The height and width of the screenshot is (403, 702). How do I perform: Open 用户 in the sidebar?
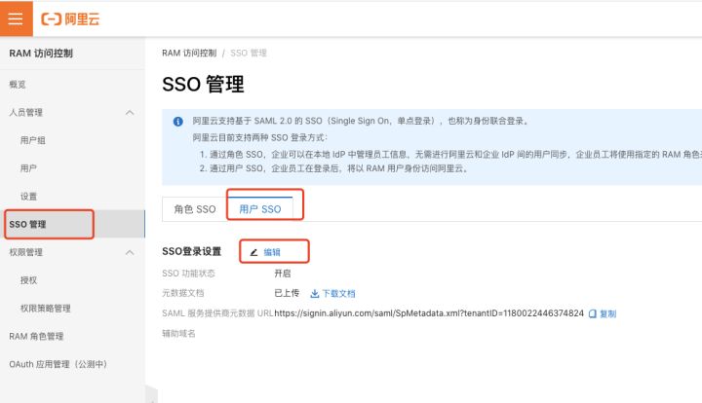click(x=28, y=168)
